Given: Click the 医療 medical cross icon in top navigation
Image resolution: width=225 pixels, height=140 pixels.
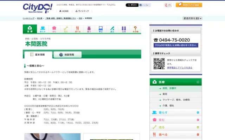Looking at the screenshot, I should [x=30, y=29].
